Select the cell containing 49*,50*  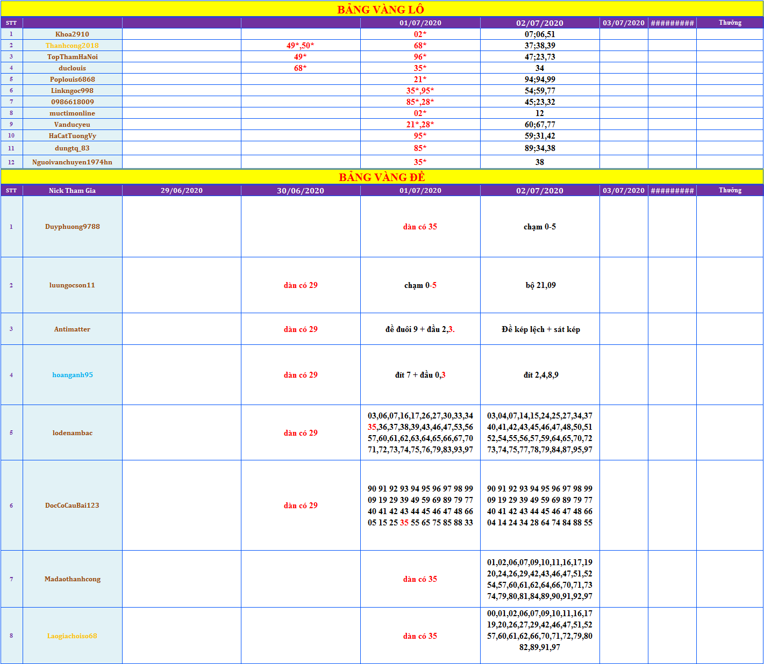(301, 45)
